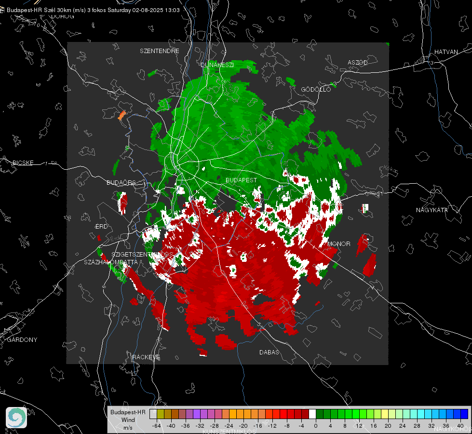Click the BUDAÖRS town label

click(121, 182)
